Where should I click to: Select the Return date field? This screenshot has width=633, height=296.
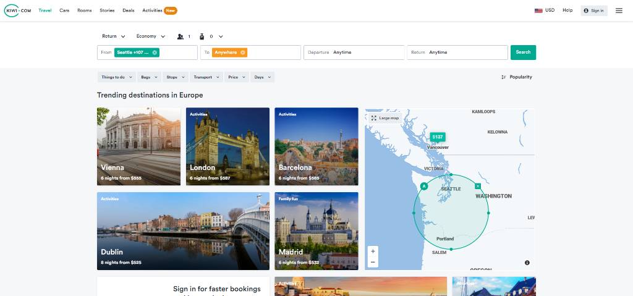pos(457,53)
